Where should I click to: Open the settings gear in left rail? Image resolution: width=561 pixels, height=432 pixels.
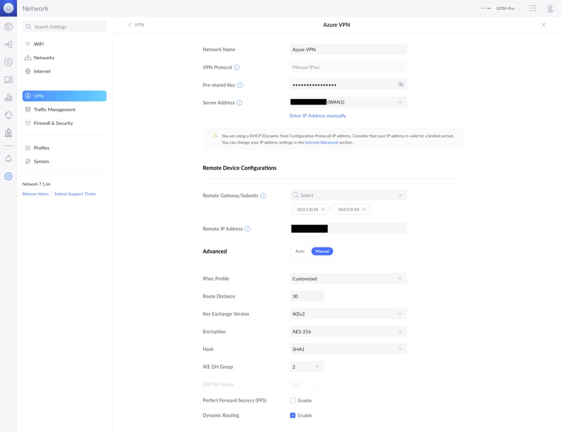[8, 176]
